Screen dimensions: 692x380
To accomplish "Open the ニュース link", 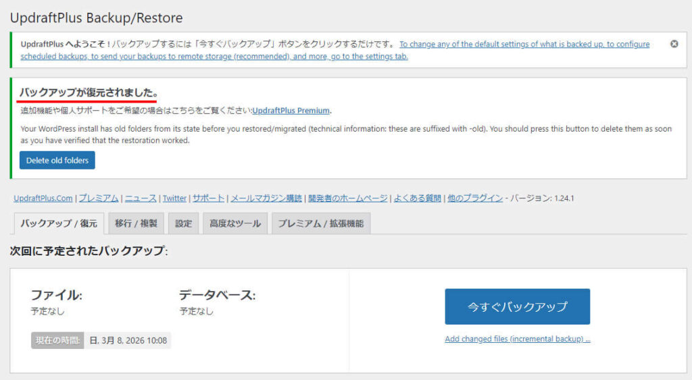I will point(141,198).
